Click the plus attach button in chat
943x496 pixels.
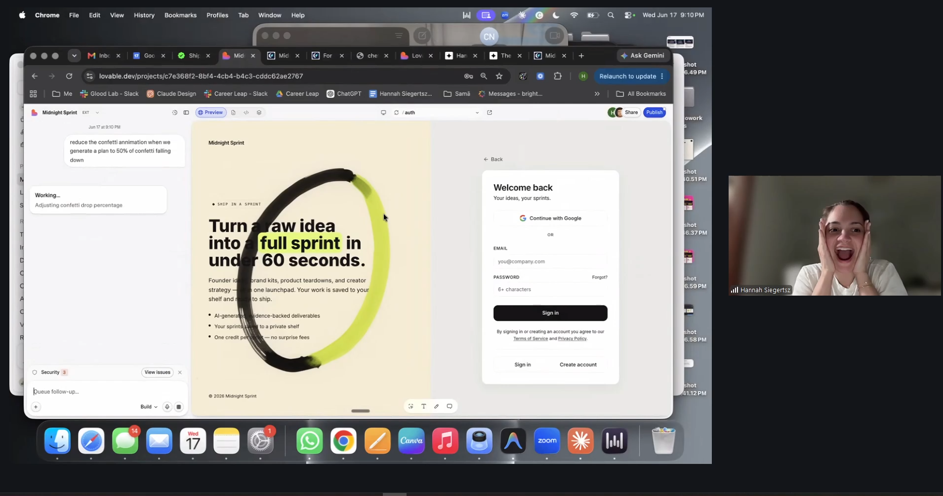coord(36,407)
